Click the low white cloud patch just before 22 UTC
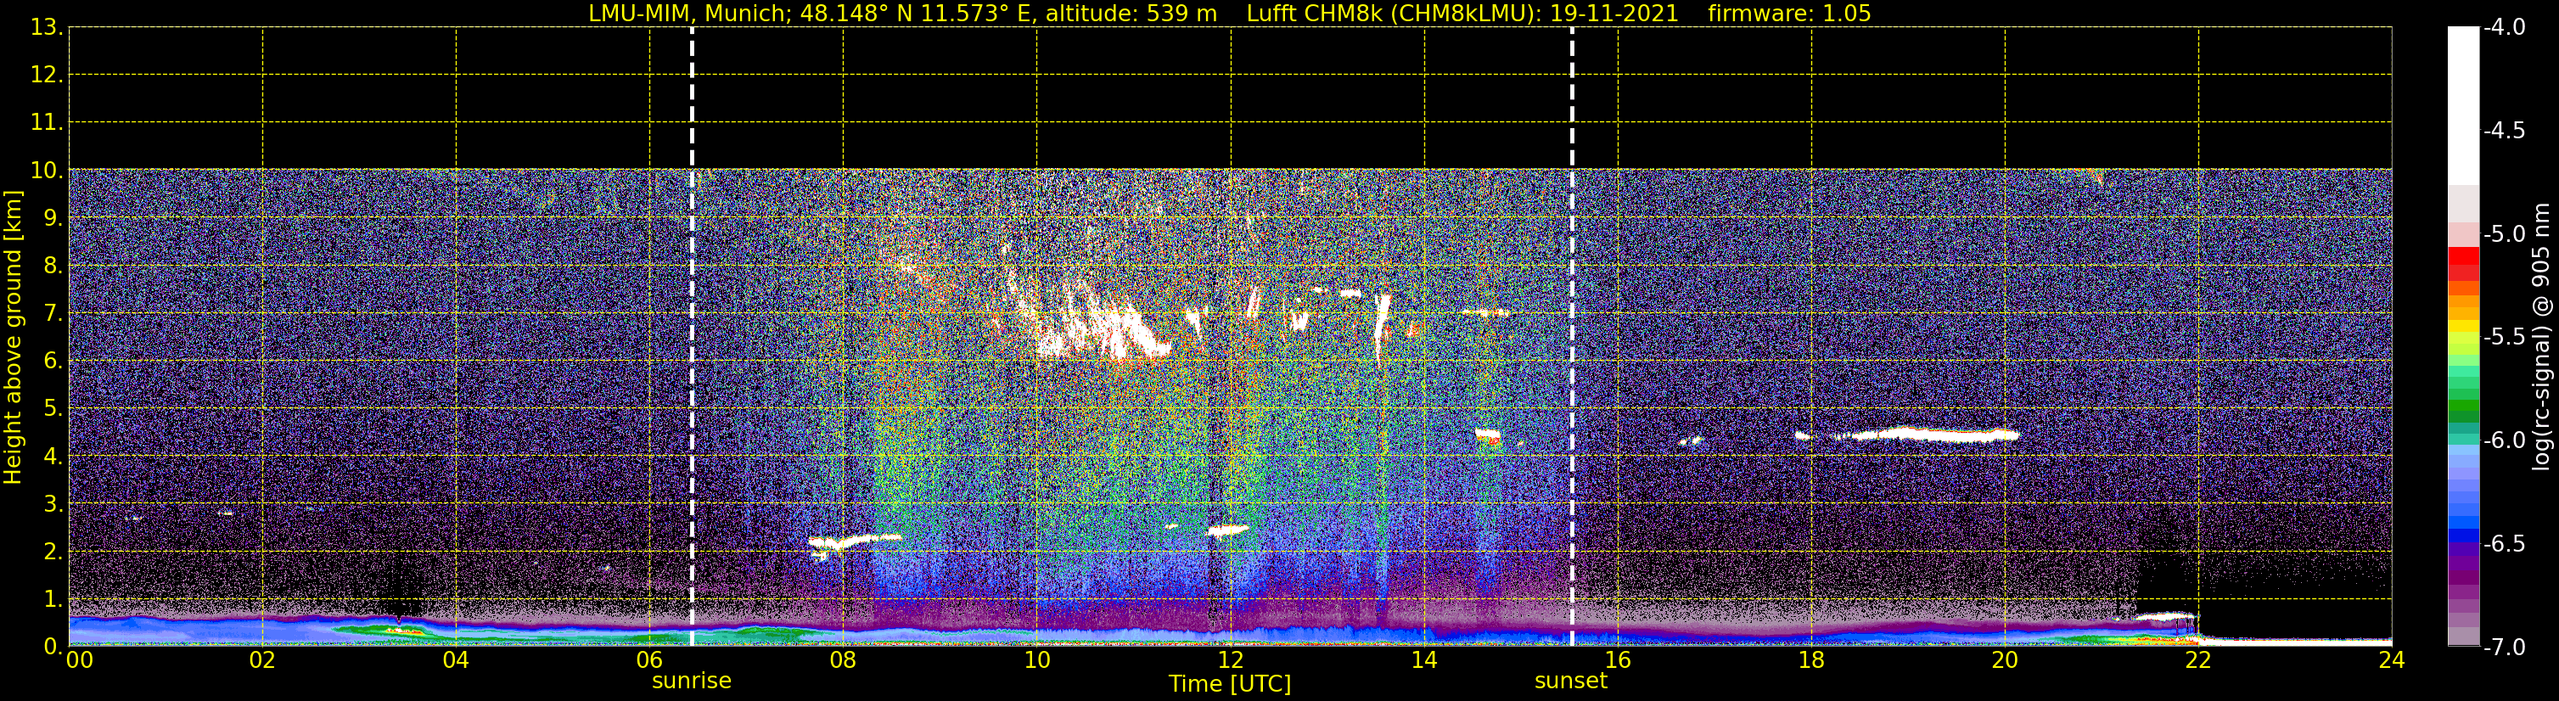Screen dimensions: 2559x701 click(x=2163, y=617)
